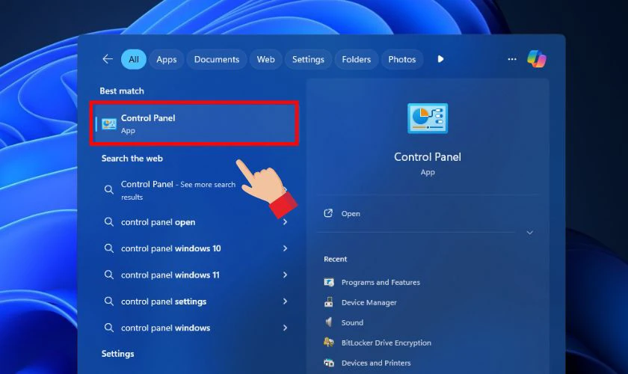Switch to the Folders filter tab
Screen dimensions: 628x374
[x=357, y=59]
